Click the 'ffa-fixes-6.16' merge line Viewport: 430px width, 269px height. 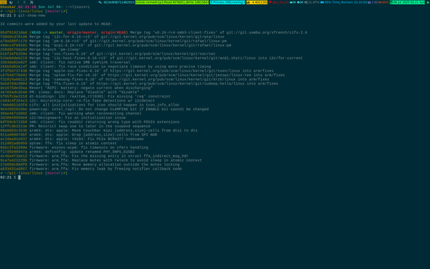click(x=139, y=83)
